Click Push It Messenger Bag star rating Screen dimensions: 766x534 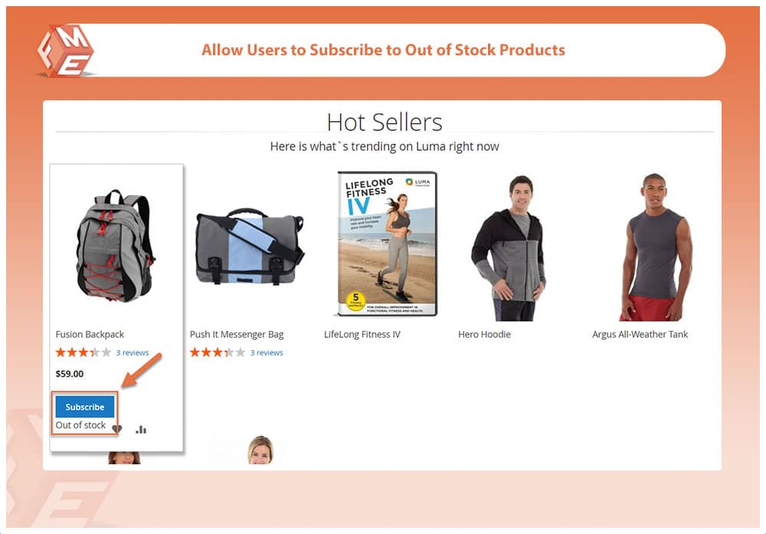[218, 352]
